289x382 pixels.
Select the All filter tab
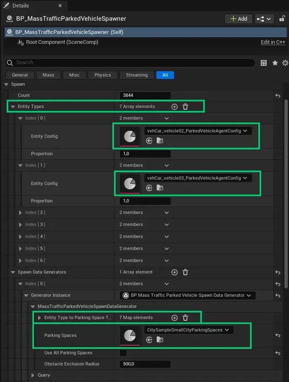[x=165, y=75]
